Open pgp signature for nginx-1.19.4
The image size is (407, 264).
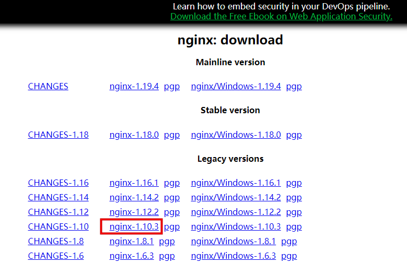pyautogui.click(x=172, y=87)
